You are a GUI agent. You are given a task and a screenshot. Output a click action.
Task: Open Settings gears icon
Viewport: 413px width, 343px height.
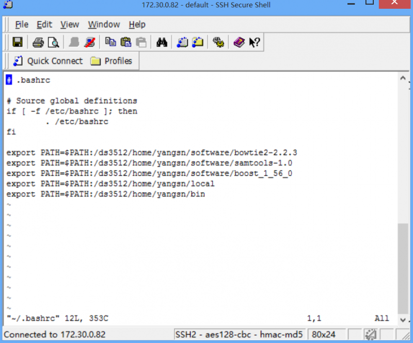coord(218,42)
